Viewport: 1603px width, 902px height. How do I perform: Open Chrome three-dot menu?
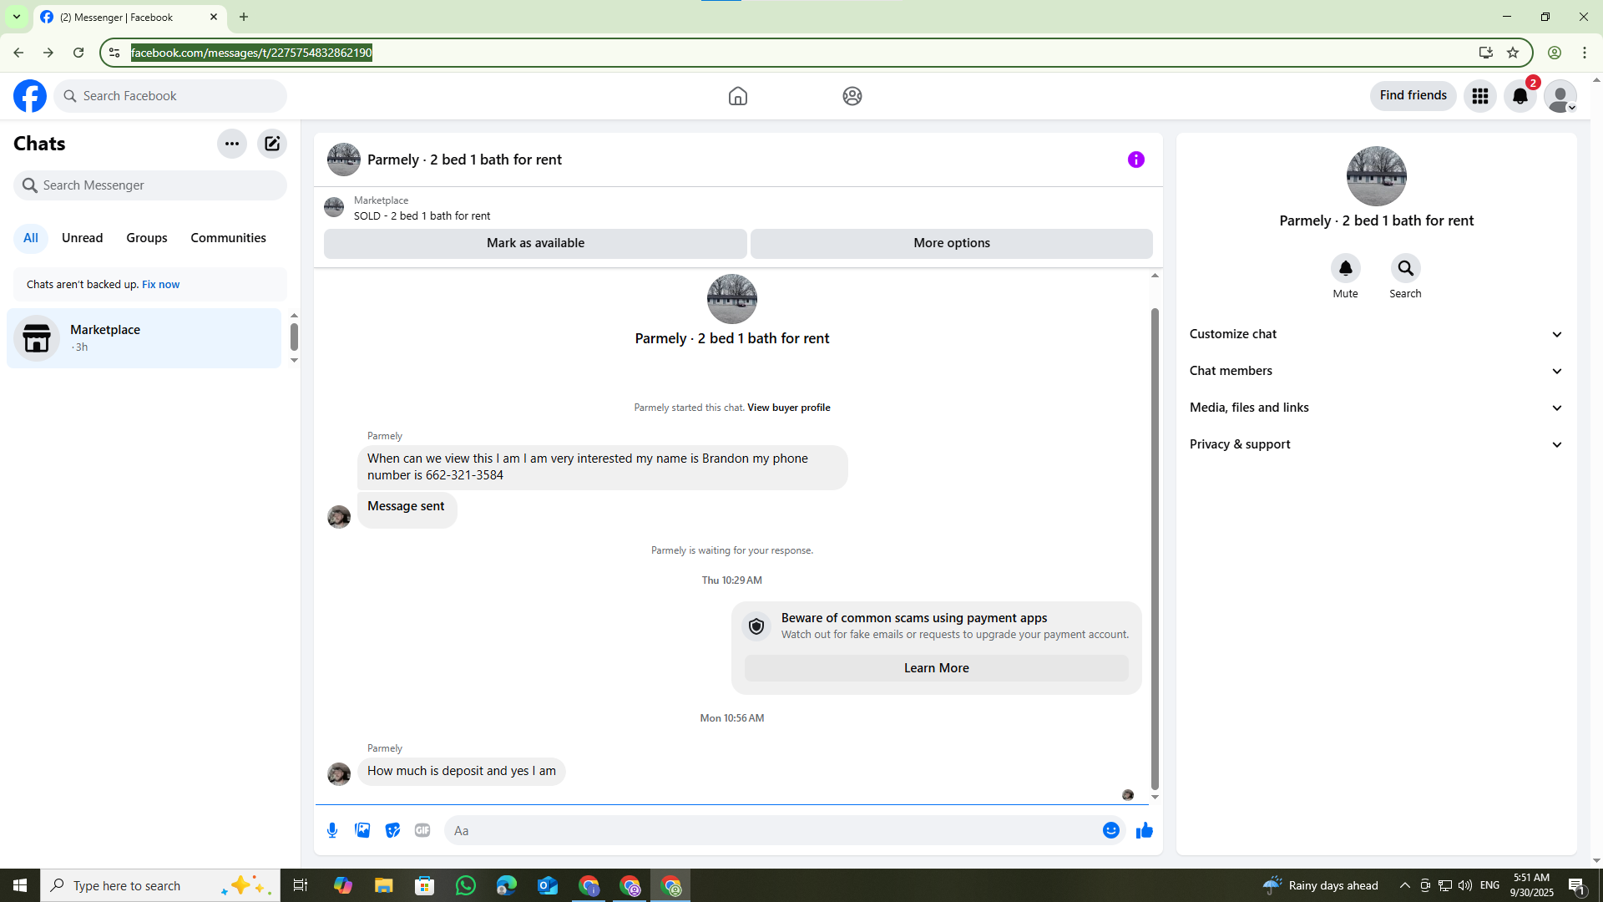point(1585,53)
